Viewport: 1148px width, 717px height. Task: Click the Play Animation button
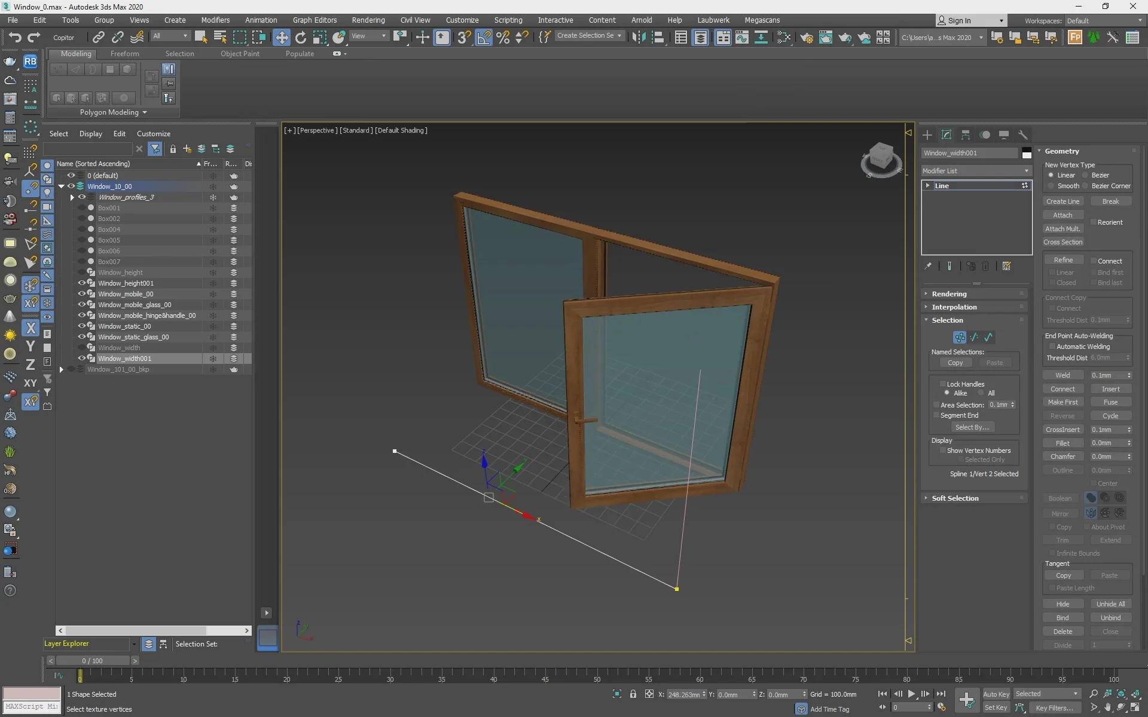[911, 694]
